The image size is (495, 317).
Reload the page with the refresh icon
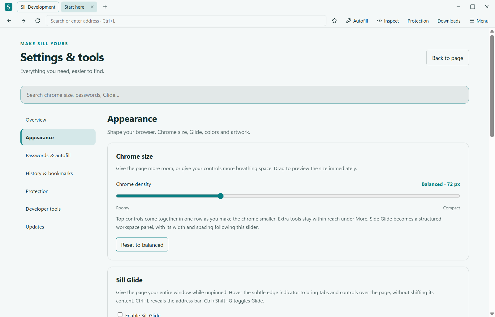(x=38, y=21)
